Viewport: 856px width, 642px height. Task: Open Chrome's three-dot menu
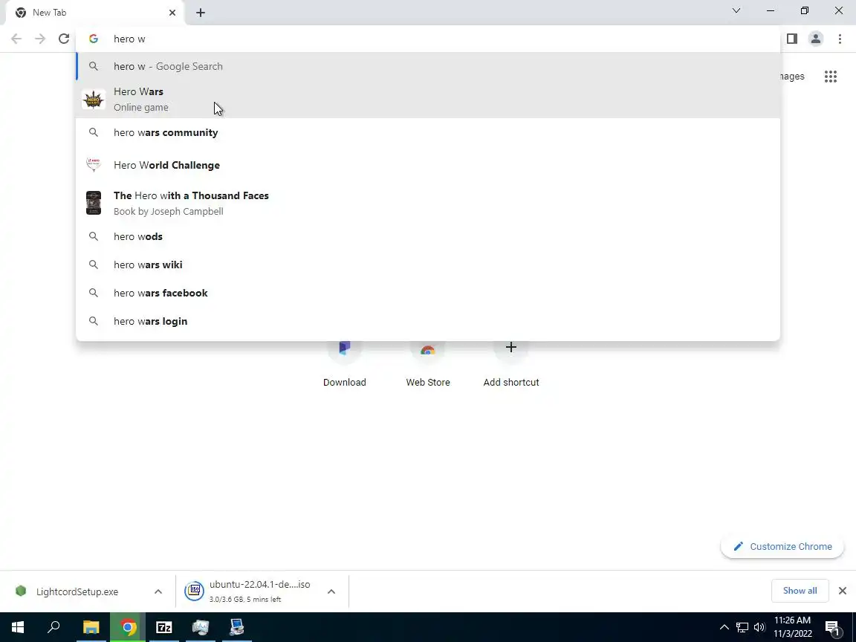coord(840,39)
